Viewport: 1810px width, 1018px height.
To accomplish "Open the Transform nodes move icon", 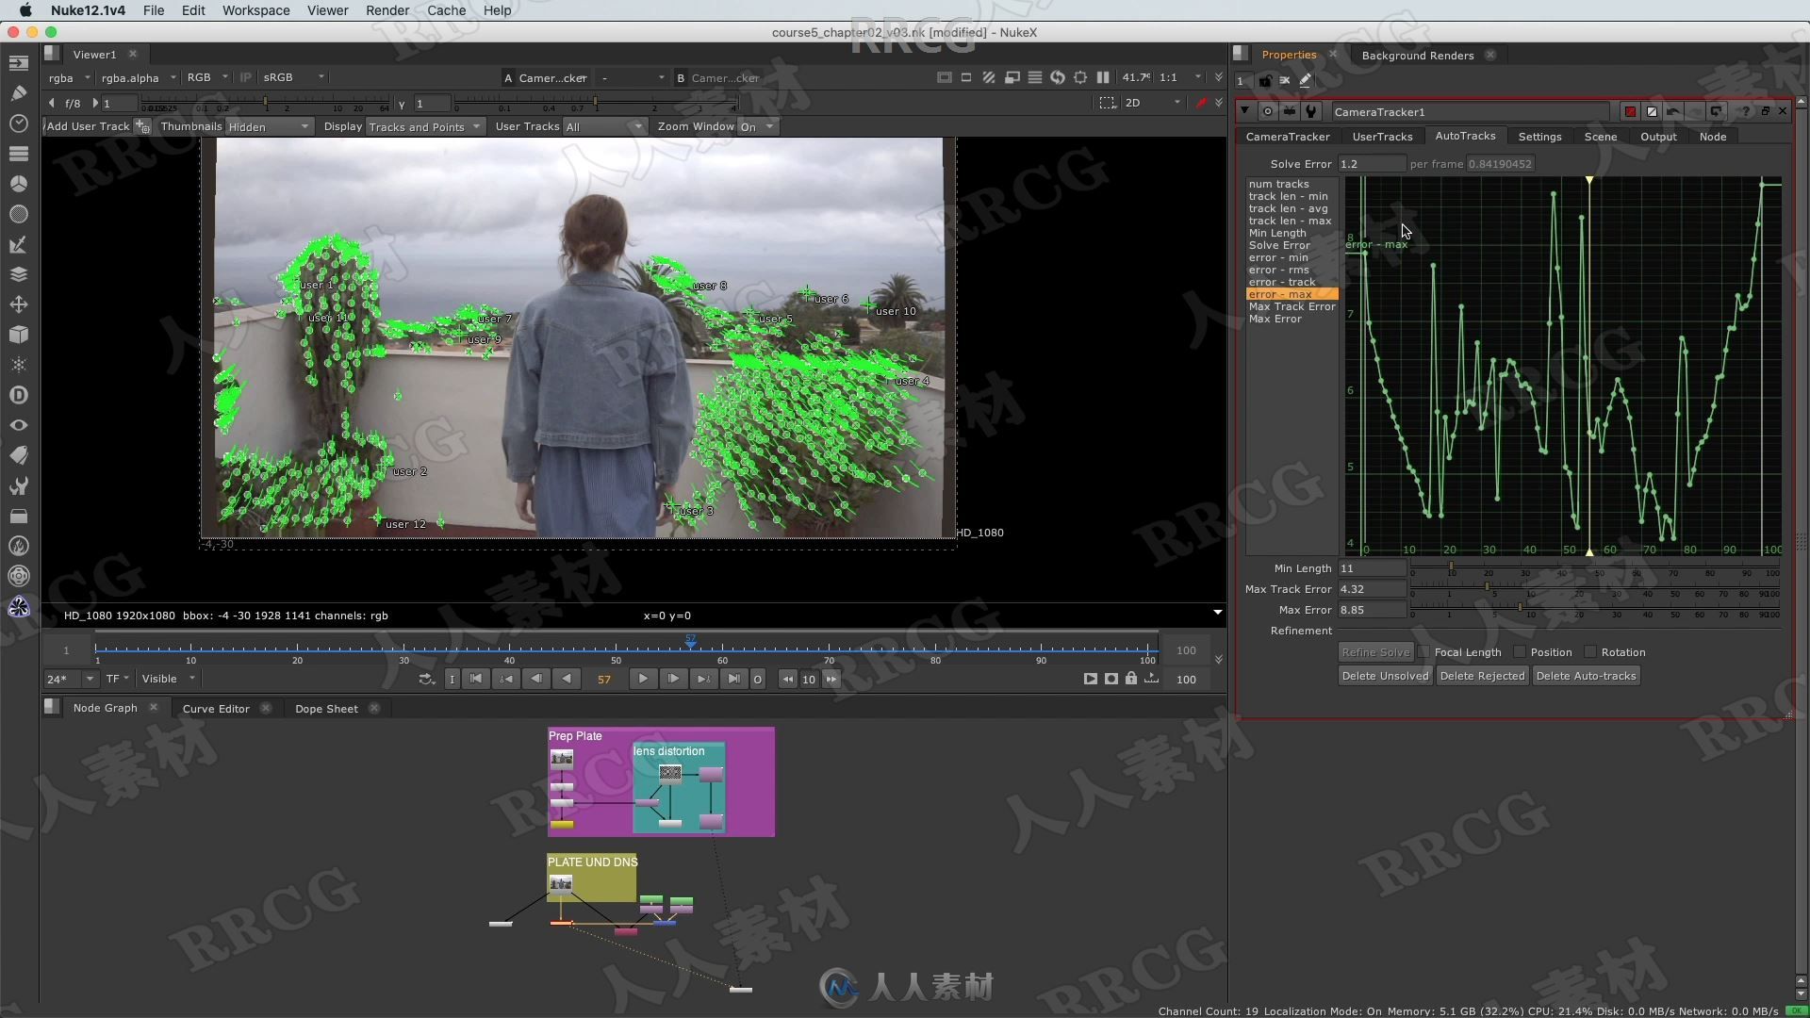I will (18, 304).
